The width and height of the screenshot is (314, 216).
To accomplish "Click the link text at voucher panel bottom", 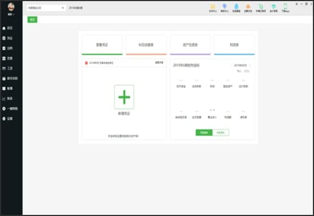I will (123, 136).
